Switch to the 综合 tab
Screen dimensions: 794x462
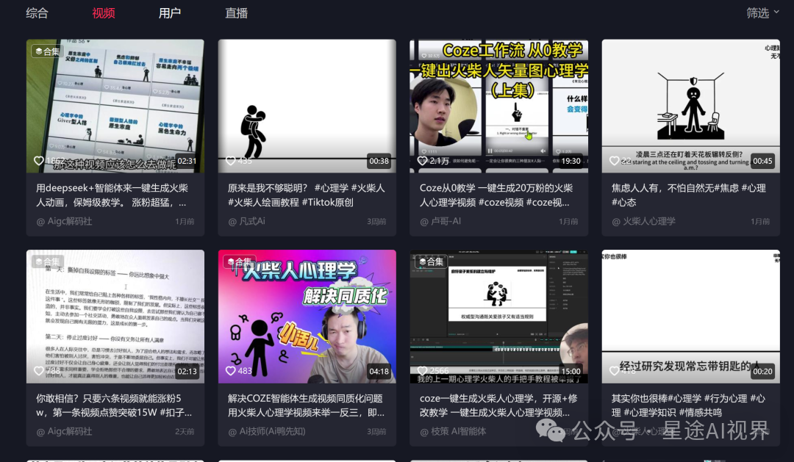(x=37, y=13)
